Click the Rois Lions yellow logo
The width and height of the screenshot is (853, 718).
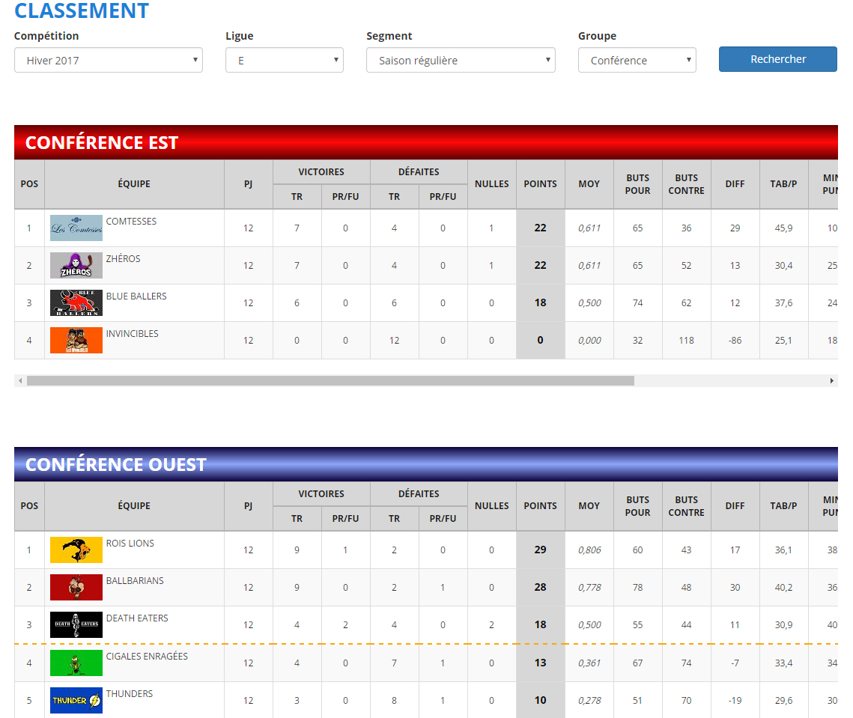coord(76,550)
